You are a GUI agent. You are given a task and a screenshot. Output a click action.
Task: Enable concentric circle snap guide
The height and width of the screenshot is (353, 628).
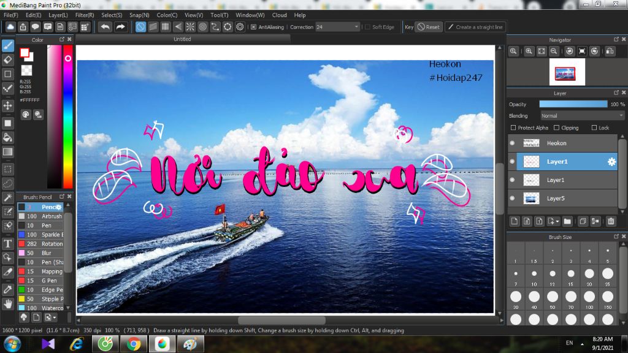202,27
